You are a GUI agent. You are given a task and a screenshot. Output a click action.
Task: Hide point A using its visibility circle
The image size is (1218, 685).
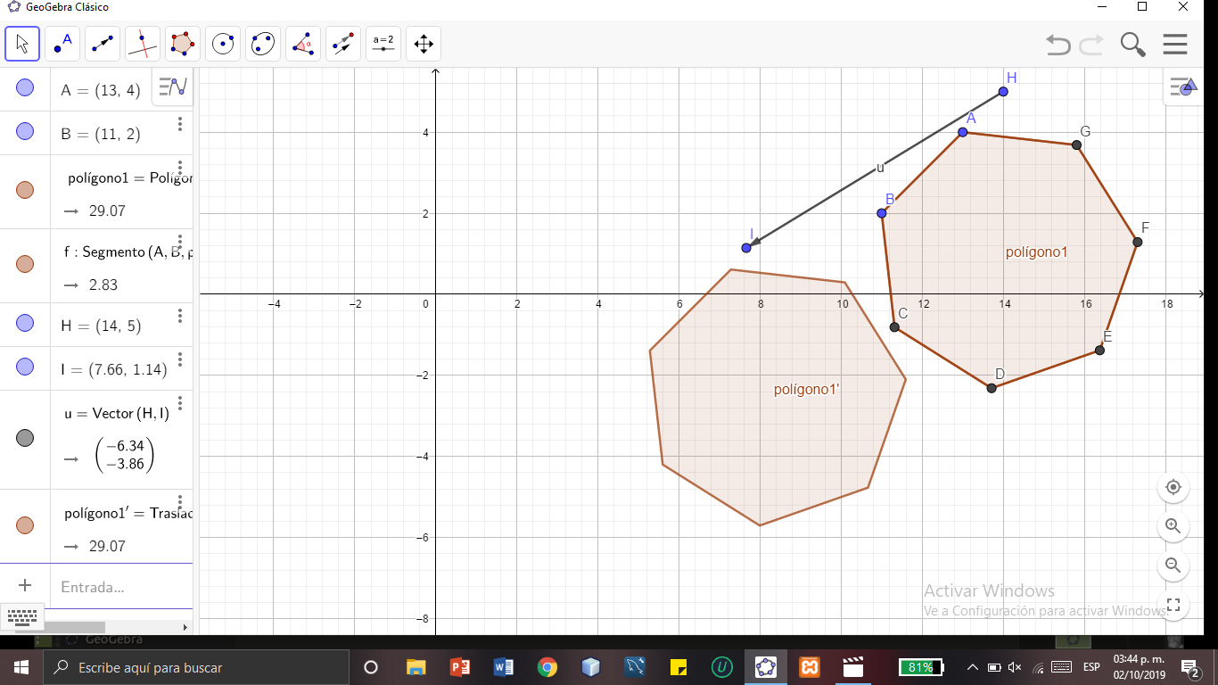pos(25,87)
